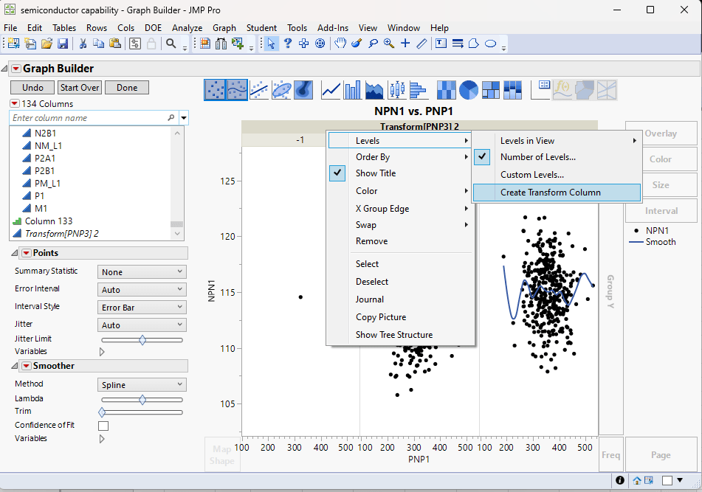Enable Confidence of Fit checkbox
This screenshot has height=492, width=702.
click(x=103, y=425)
